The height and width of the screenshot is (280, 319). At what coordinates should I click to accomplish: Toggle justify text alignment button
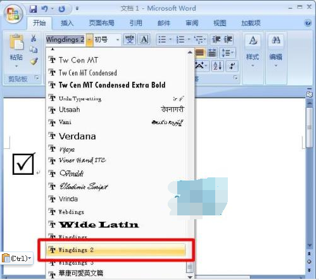199,53
